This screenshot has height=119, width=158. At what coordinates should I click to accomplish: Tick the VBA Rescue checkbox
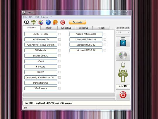(x=60, y=88)
